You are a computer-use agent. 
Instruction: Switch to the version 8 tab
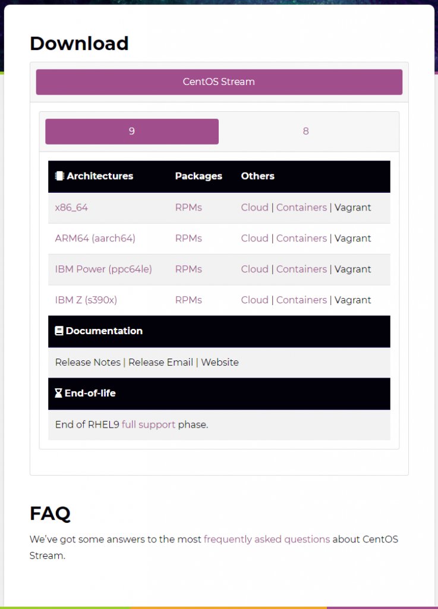click(x=305, y=131)
